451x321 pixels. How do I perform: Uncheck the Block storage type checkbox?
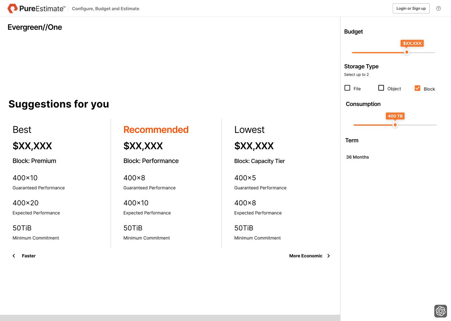pyautogui.click(x=417, y=88)
